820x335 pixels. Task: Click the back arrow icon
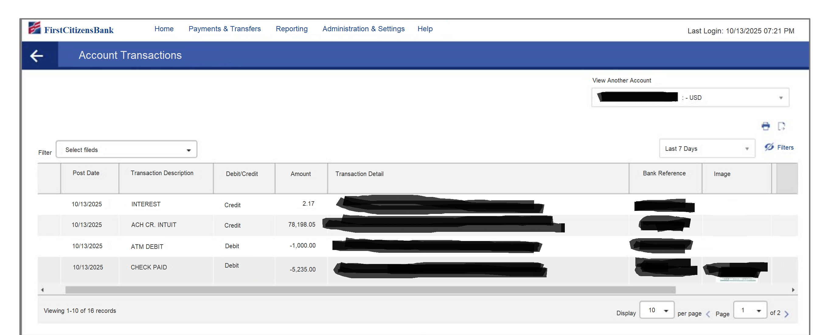click(x=36, y=56)
